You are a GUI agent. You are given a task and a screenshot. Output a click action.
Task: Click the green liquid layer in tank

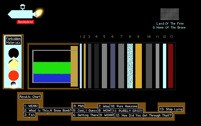[x=52, y=68]
